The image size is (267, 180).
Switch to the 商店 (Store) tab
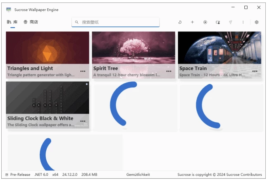31,22
